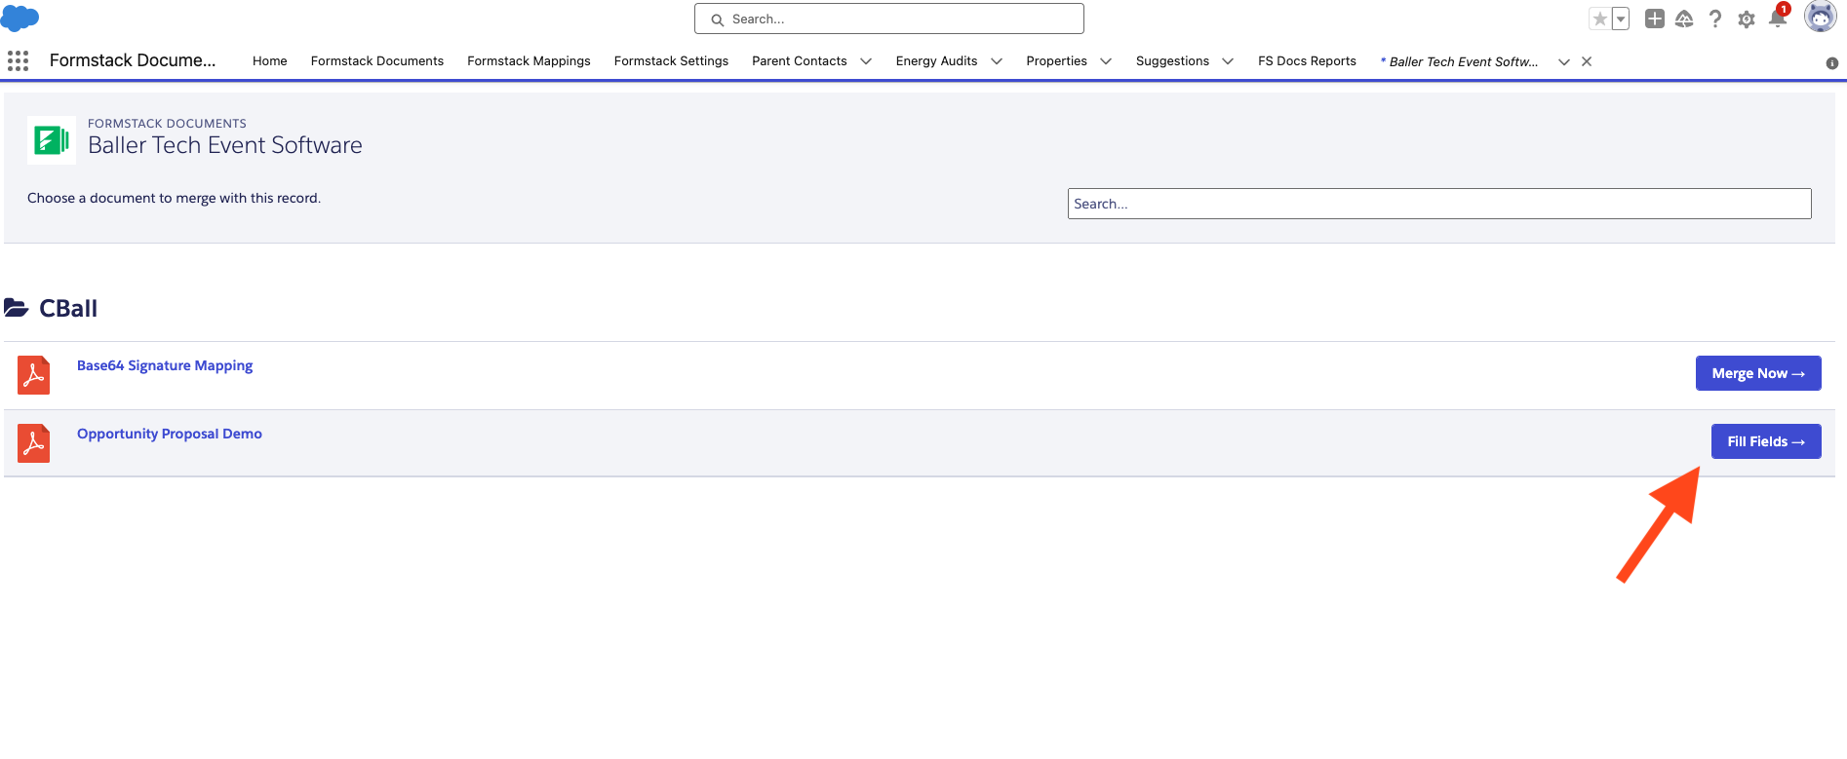The width and height of the screenshot is (1847, 759).
Task: Open the Parent Contacts tab
Action: 800,60
